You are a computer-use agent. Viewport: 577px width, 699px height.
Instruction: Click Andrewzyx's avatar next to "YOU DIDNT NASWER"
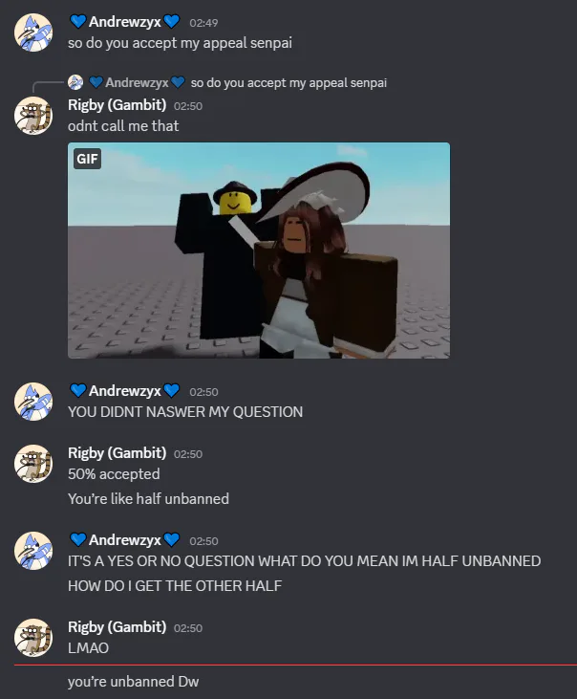coord(33,402)
